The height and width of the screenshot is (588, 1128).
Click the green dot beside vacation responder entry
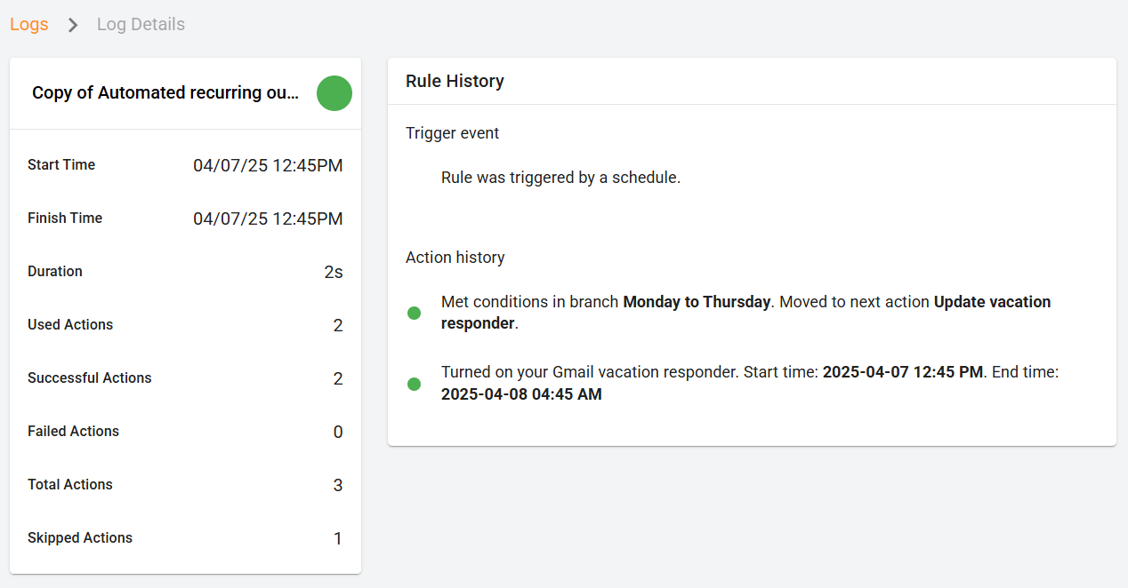coord(414,384)
